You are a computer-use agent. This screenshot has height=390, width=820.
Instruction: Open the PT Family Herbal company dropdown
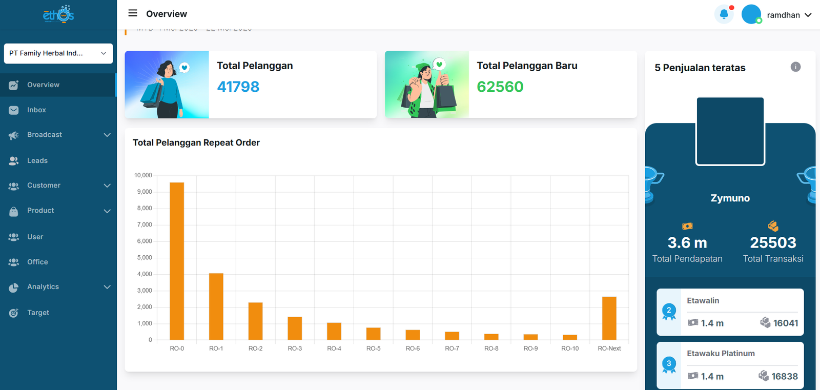[58, 53]
